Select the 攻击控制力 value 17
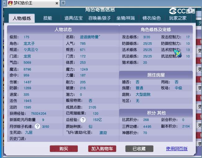This screenshot has height=158, width=202. [x=188, y=37]
